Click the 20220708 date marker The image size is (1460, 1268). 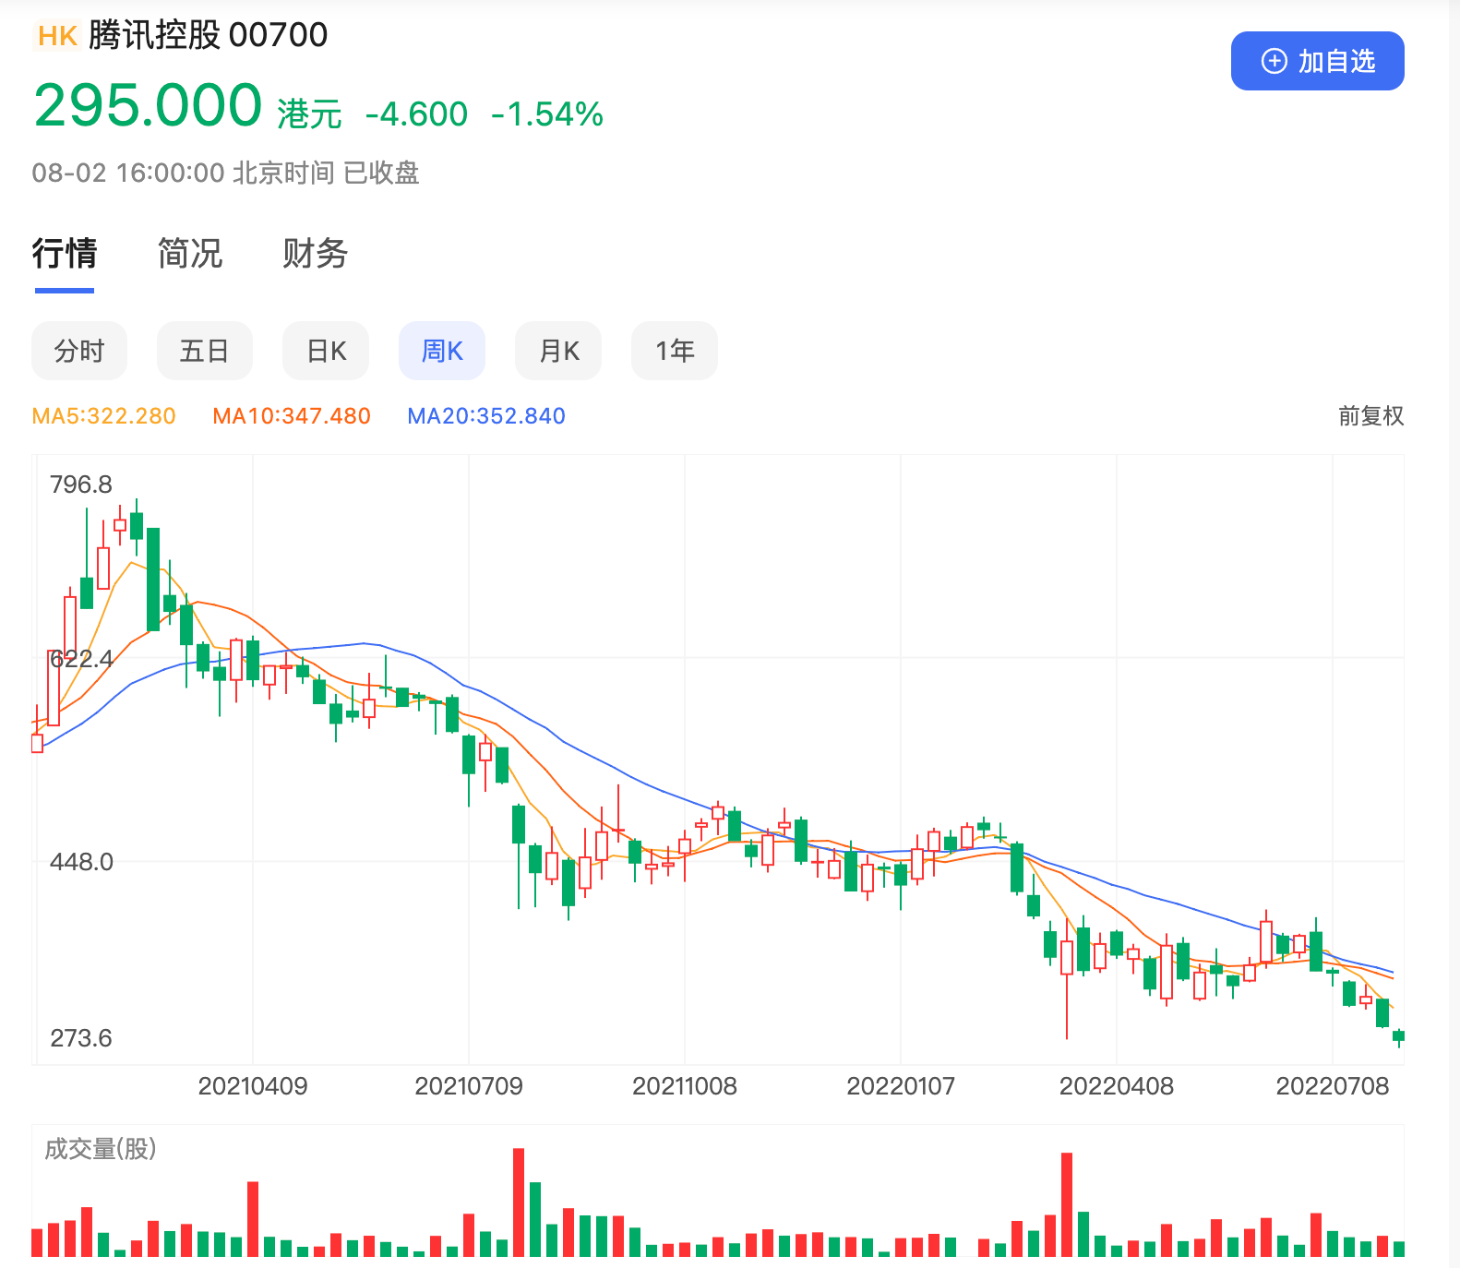coord(1333,1086)
